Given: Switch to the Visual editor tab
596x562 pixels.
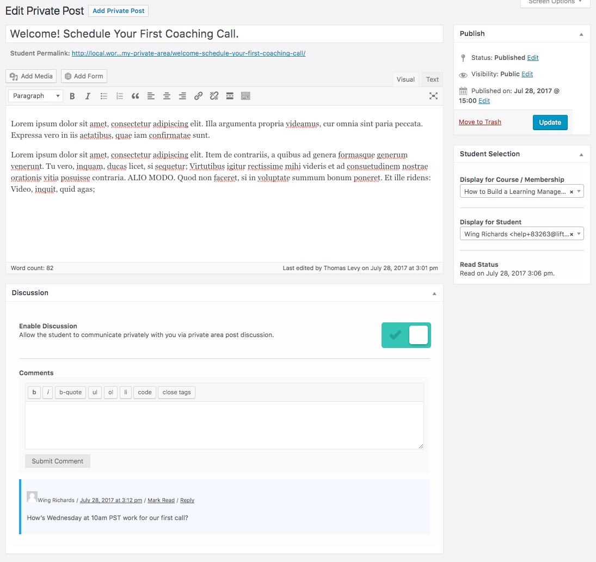Looking at the screenshot, I should click(x=405, y=80).
